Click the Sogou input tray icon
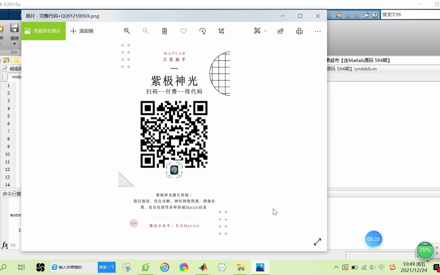 point(392,267)
